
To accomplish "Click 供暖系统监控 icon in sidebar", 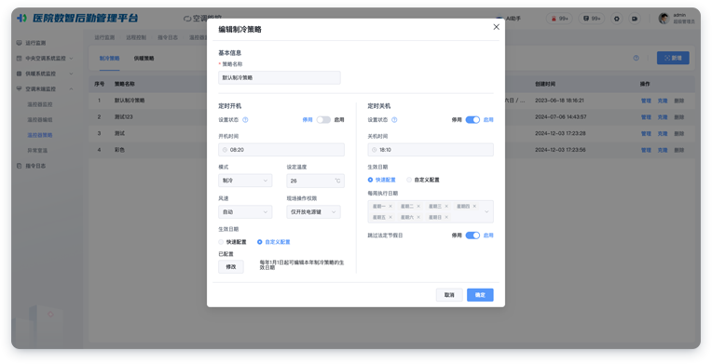I will pyautogui.click(x=19, y=74).
